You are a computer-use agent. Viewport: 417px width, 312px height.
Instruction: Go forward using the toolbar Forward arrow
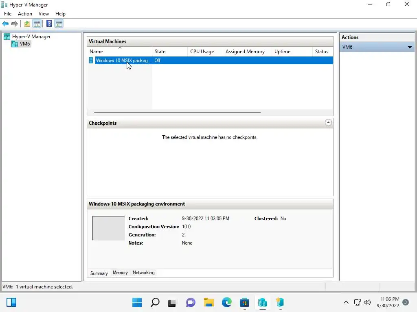tap(15, 24)
